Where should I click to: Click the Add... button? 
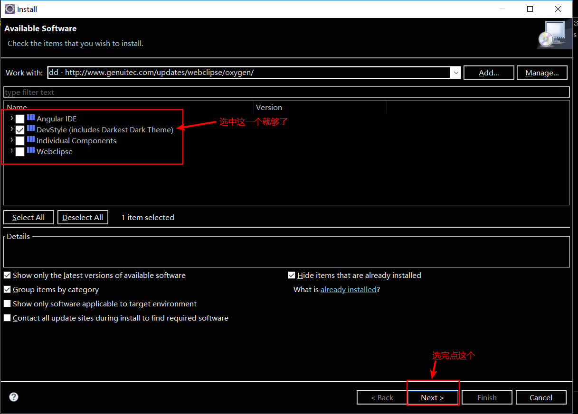(x=489, y=73)
